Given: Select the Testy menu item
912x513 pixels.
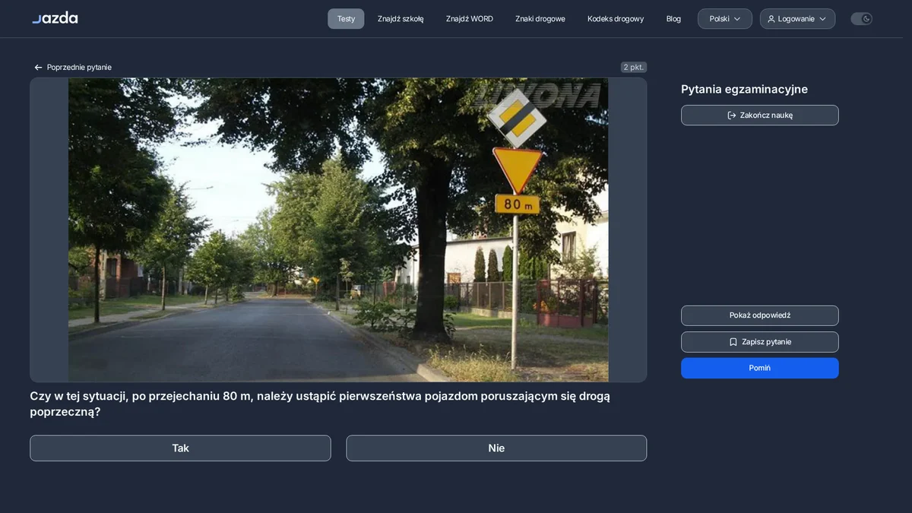Looking at the screenshot, I should [346, 19].
